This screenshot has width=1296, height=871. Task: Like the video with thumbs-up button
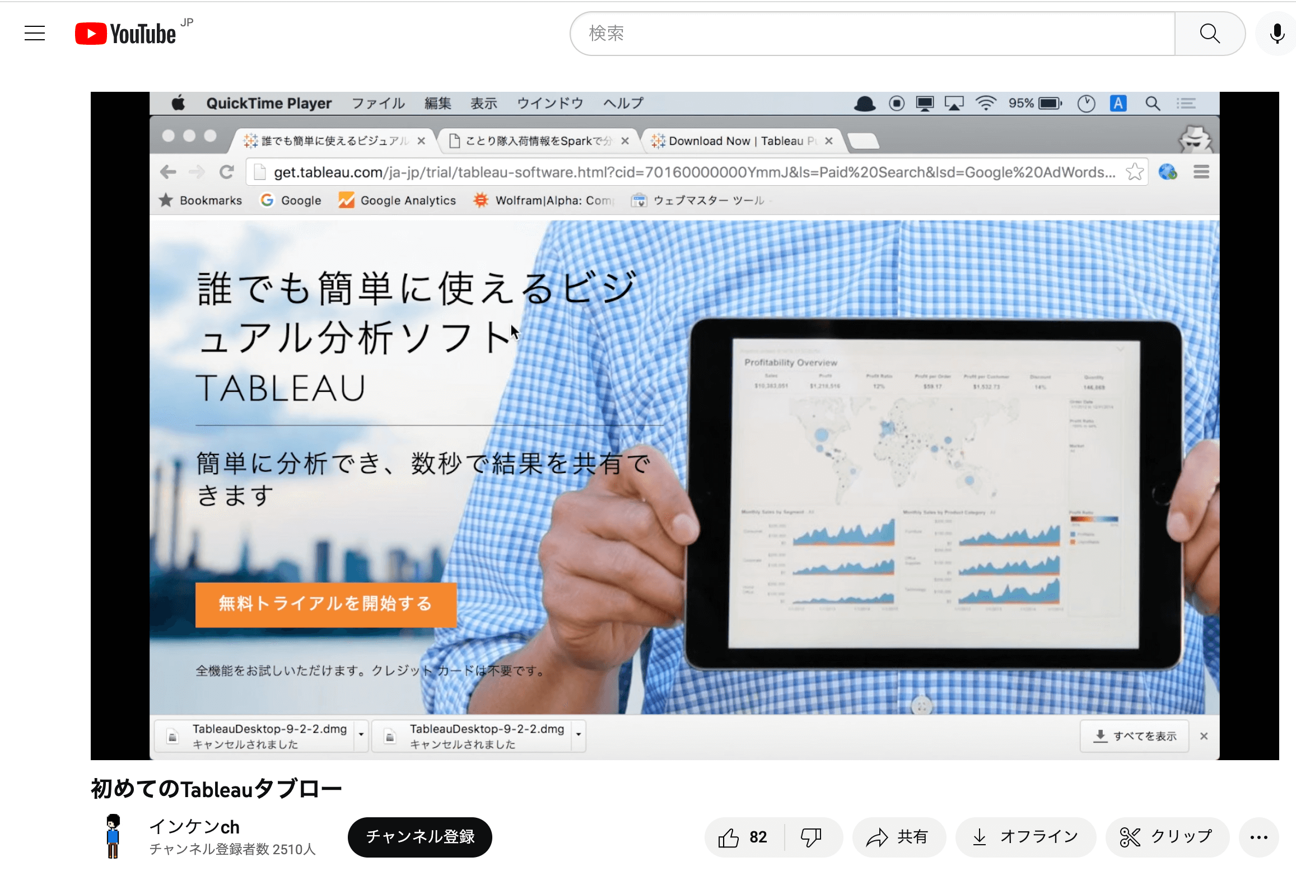pos(744,837)
